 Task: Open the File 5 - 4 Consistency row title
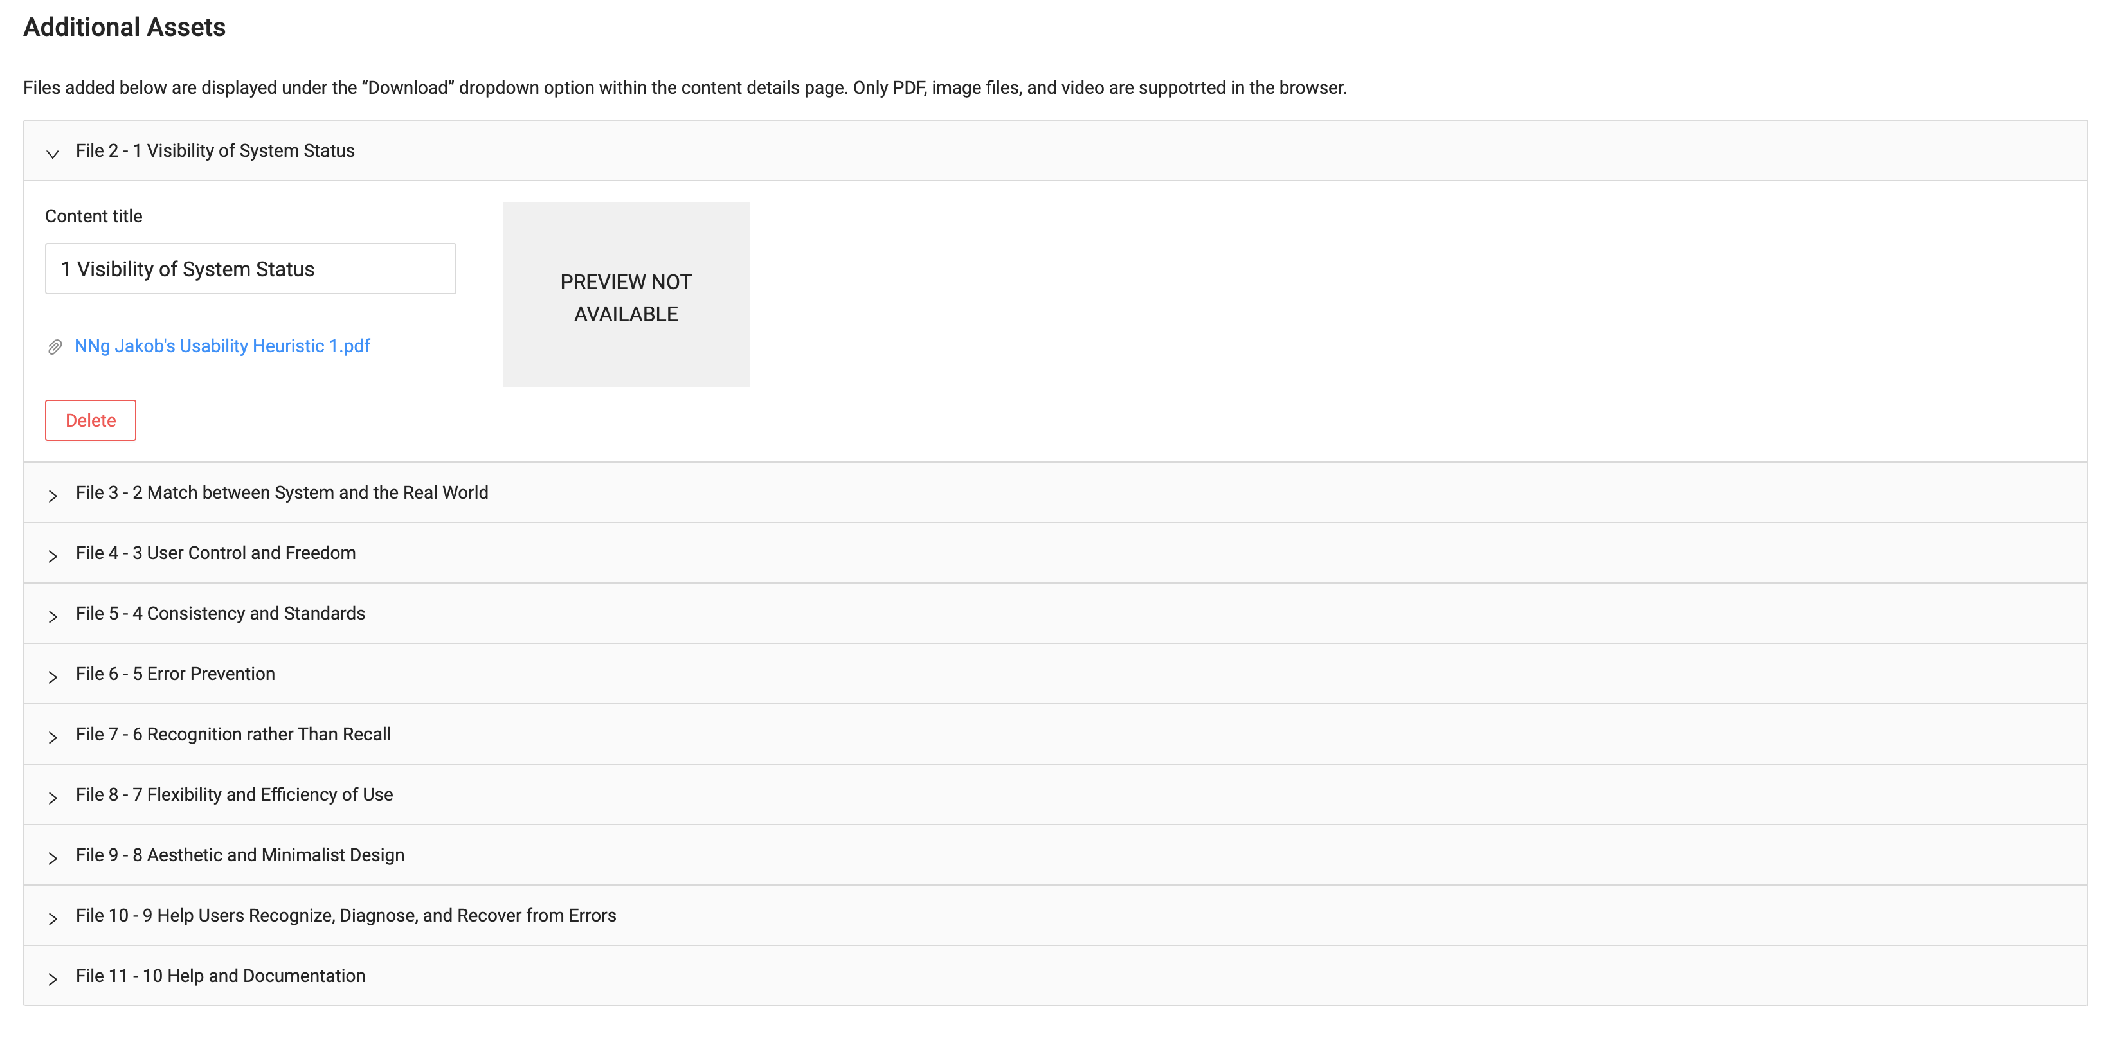(220, 613)
